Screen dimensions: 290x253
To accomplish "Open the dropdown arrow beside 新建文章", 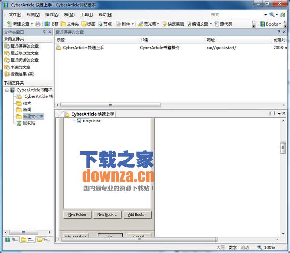I will pyautogui.click(x=32, y=24).
